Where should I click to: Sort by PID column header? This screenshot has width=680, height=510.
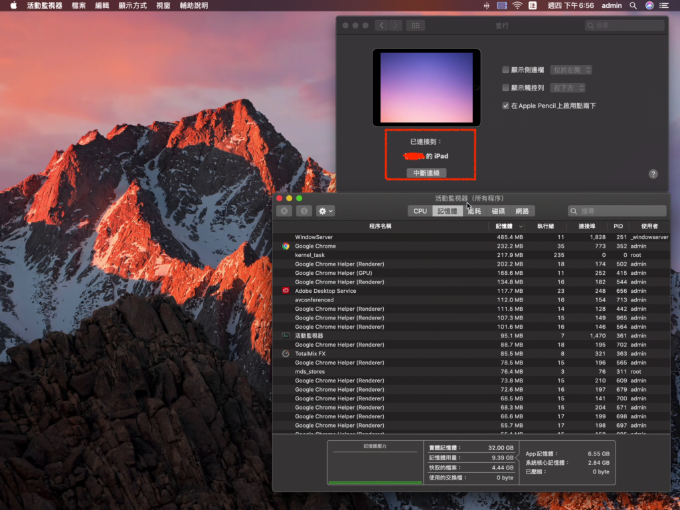[x=618, y=226]
